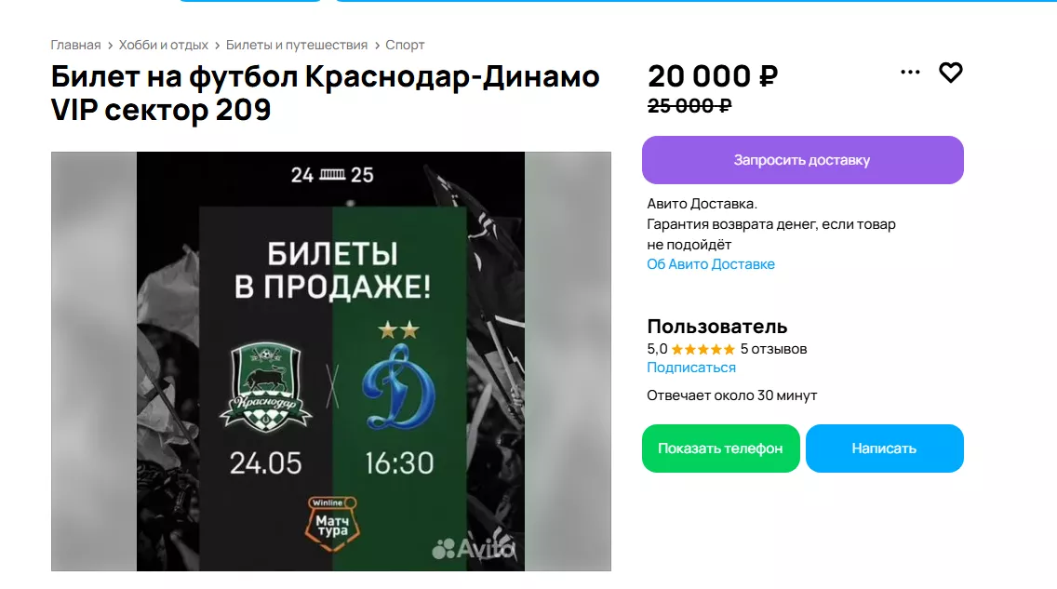This screenshot has width=1057, height=589.
Task: Click Показать телефон button
Action: click(720, 448)
